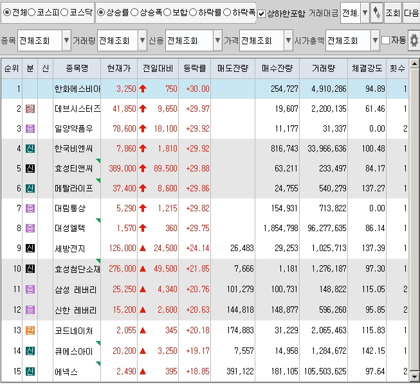Click the 신 column header
This screenshot has height=384, width=420.
46,69
